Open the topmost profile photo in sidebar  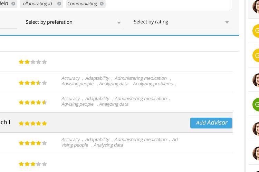click(x=256, y=6)
